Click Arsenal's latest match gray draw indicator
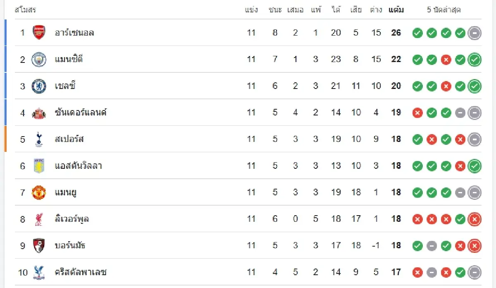Screen dimensions: 496x288 [x=475, y=33]
